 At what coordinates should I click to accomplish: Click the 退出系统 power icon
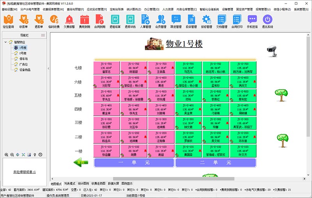(x=268, y=21)
